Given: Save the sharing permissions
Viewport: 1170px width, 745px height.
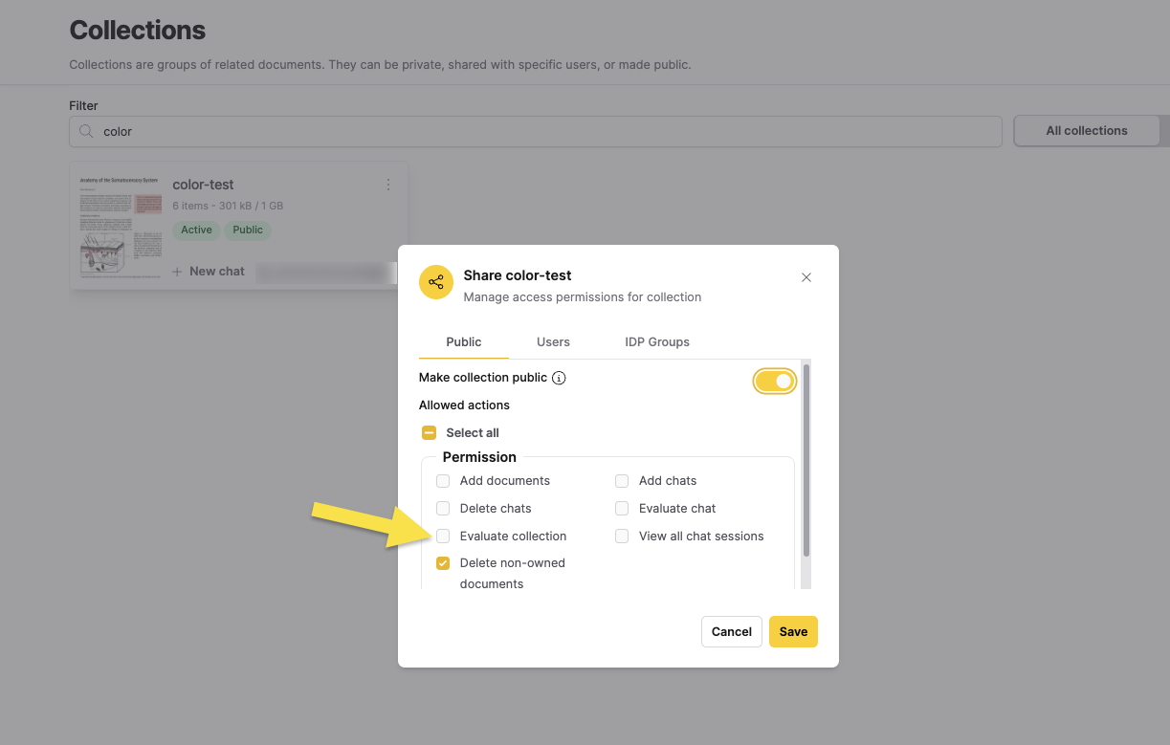Looking at the screenshot, I should (793, 631).
